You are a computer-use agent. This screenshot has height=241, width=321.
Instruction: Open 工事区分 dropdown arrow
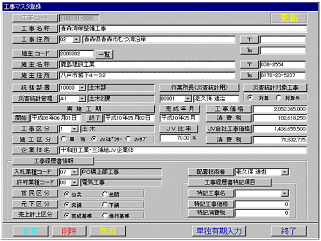pos(74,129)
